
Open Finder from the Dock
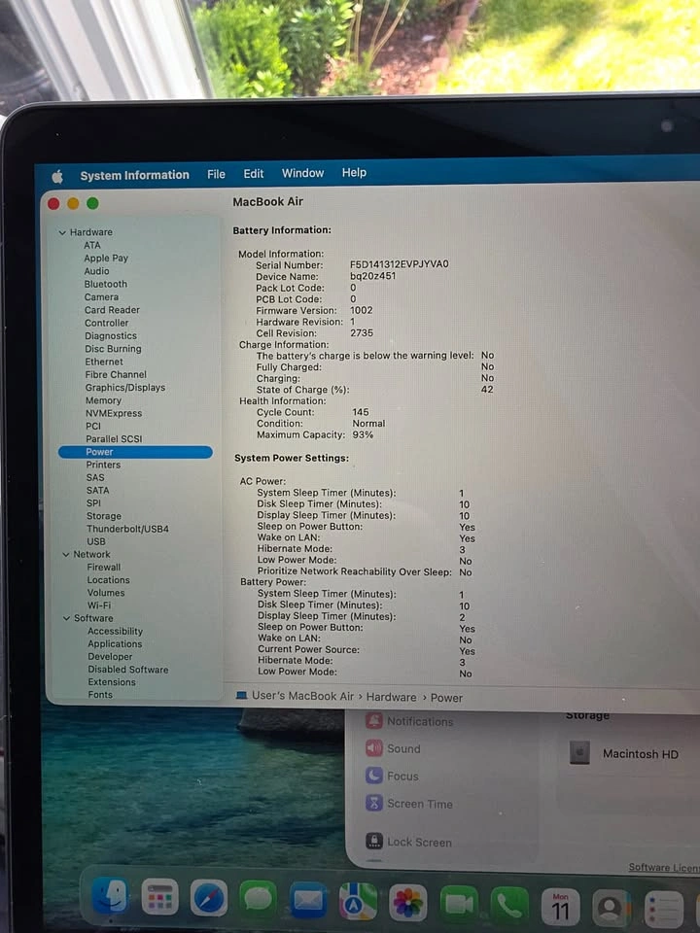coord(110,895)
